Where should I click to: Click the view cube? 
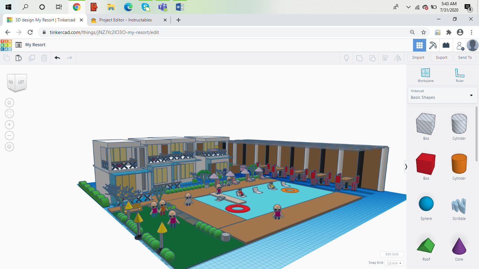pyautogui.click(x=17, y=83)
